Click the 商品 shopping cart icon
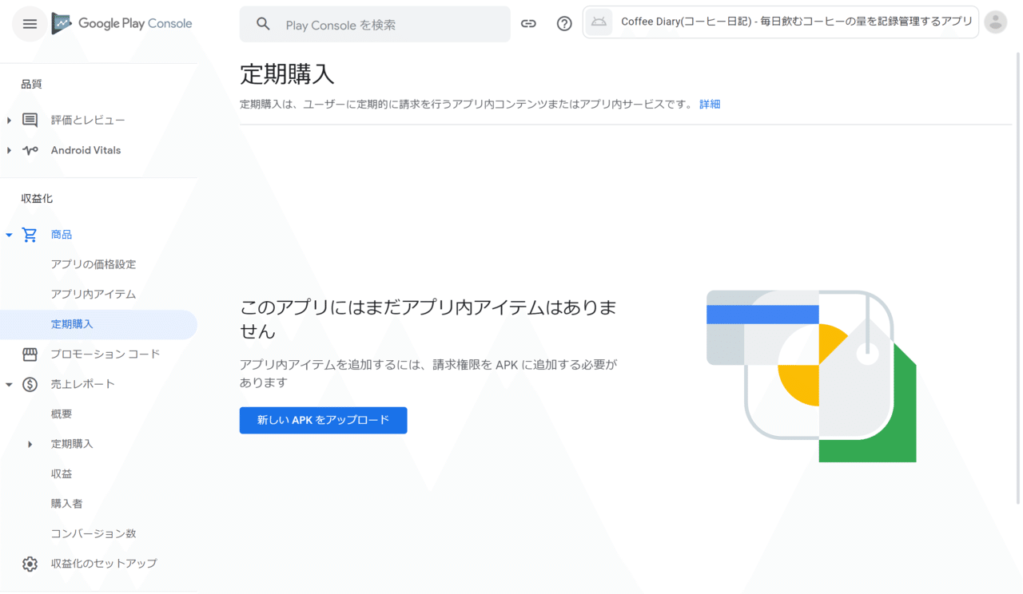1023x594 pixels. pyautogui.click(x=30, y=234)
